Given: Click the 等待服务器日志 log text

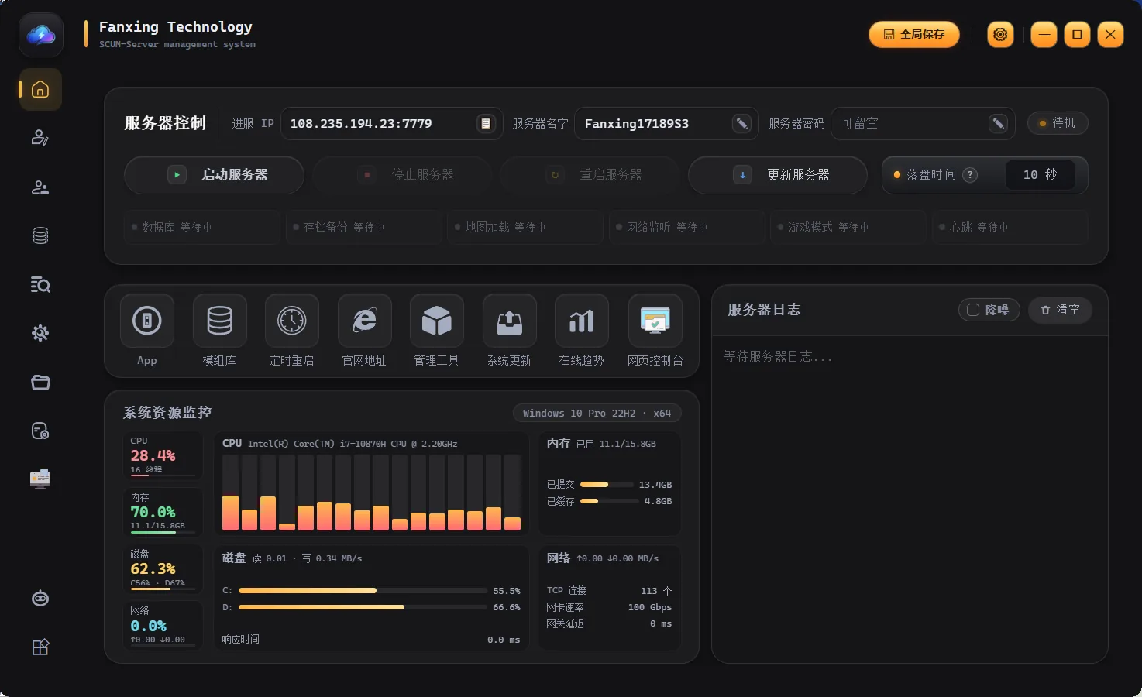Looking at the screenshot, I should pyautogui.click(x=778, y=357).
